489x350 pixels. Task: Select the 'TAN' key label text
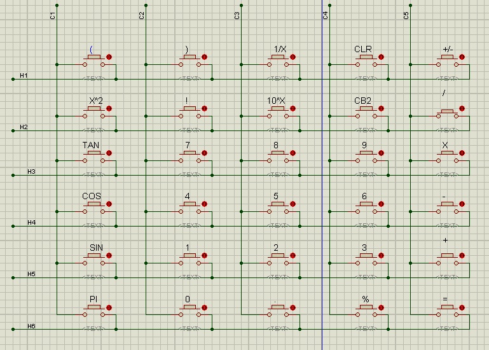(91, 145)
